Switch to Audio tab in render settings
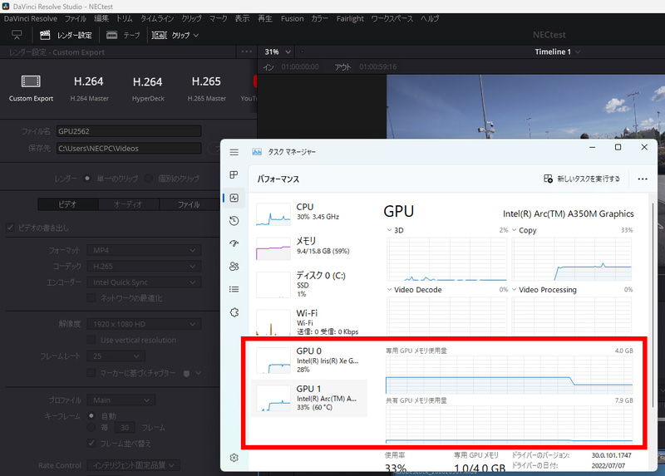665x476 pixels. [129, 204]
